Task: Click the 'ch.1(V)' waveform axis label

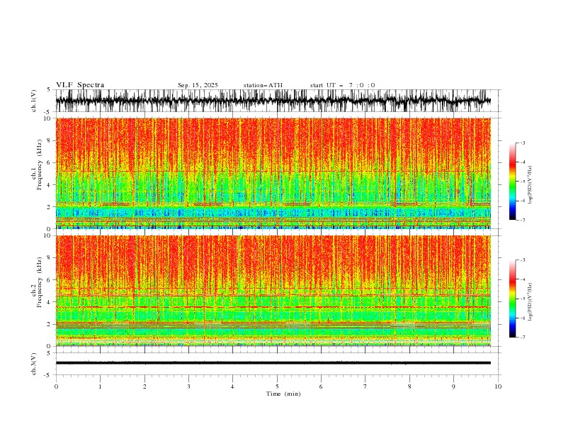Action: pos(34,101)
